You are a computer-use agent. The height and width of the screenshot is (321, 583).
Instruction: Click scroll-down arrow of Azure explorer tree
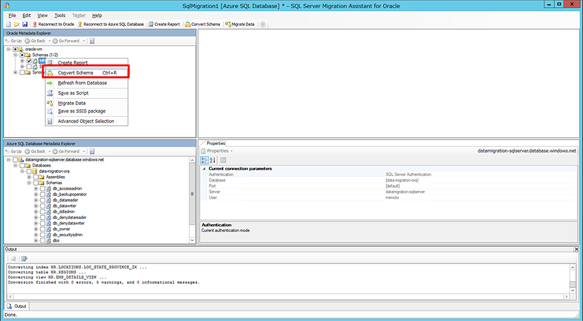(x=192, y=240)
